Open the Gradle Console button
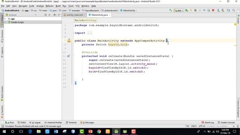The width and height of the screenshot is (240, 135). pos(226,123)
